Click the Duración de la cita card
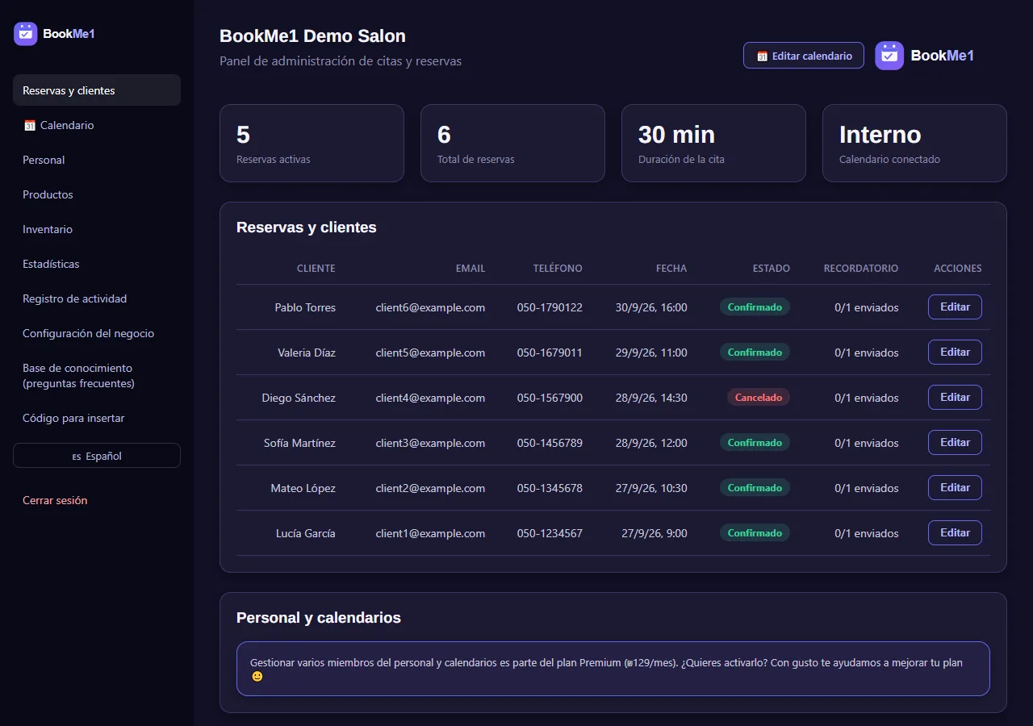 (713, 143)
